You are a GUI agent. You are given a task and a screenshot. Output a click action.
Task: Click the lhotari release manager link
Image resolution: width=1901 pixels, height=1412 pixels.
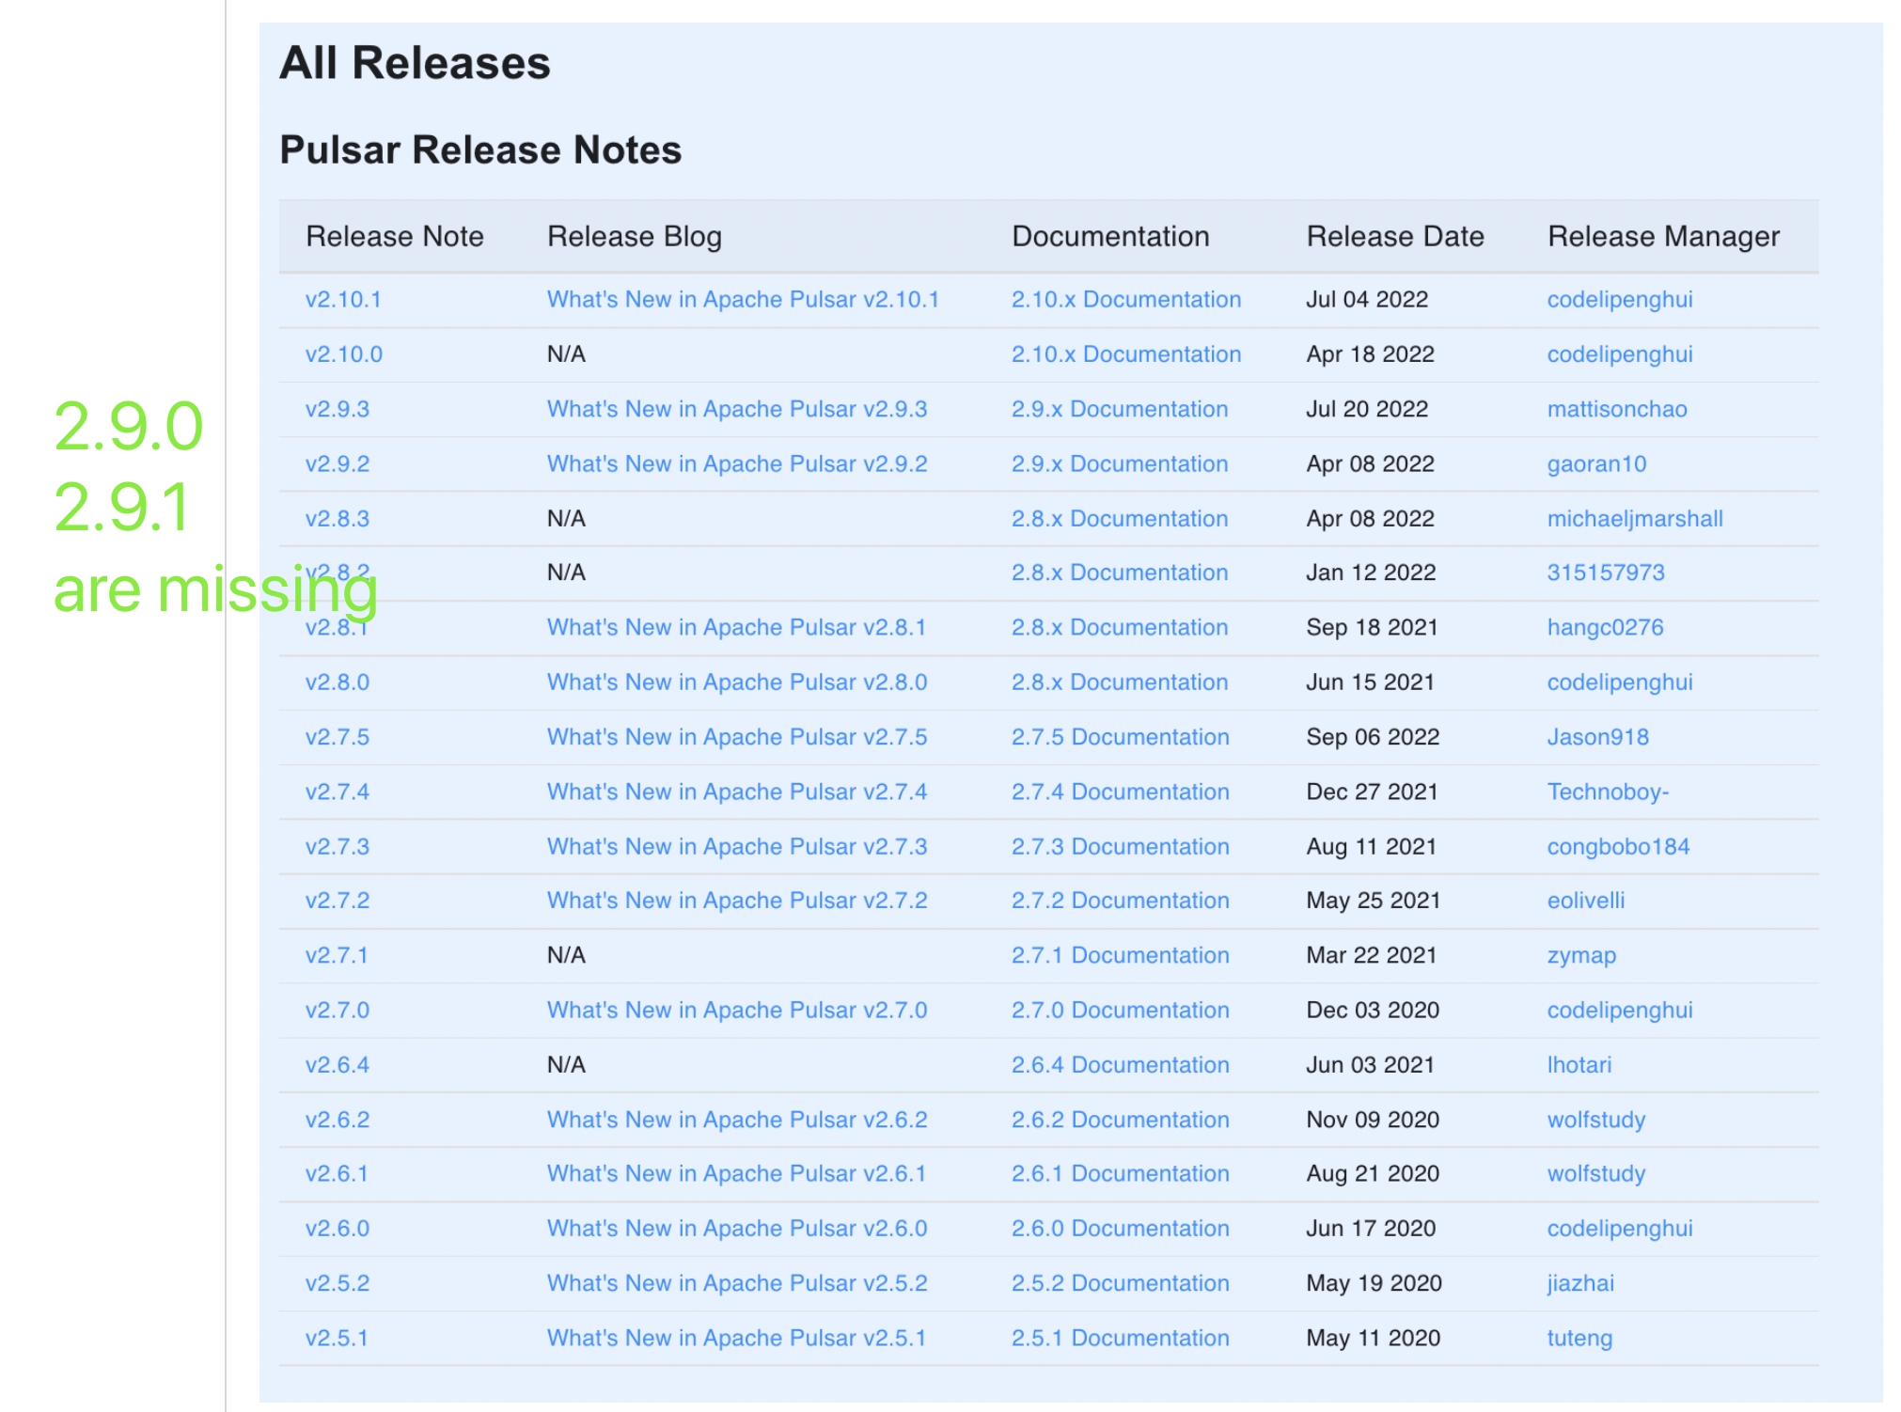point(1579,1065)
